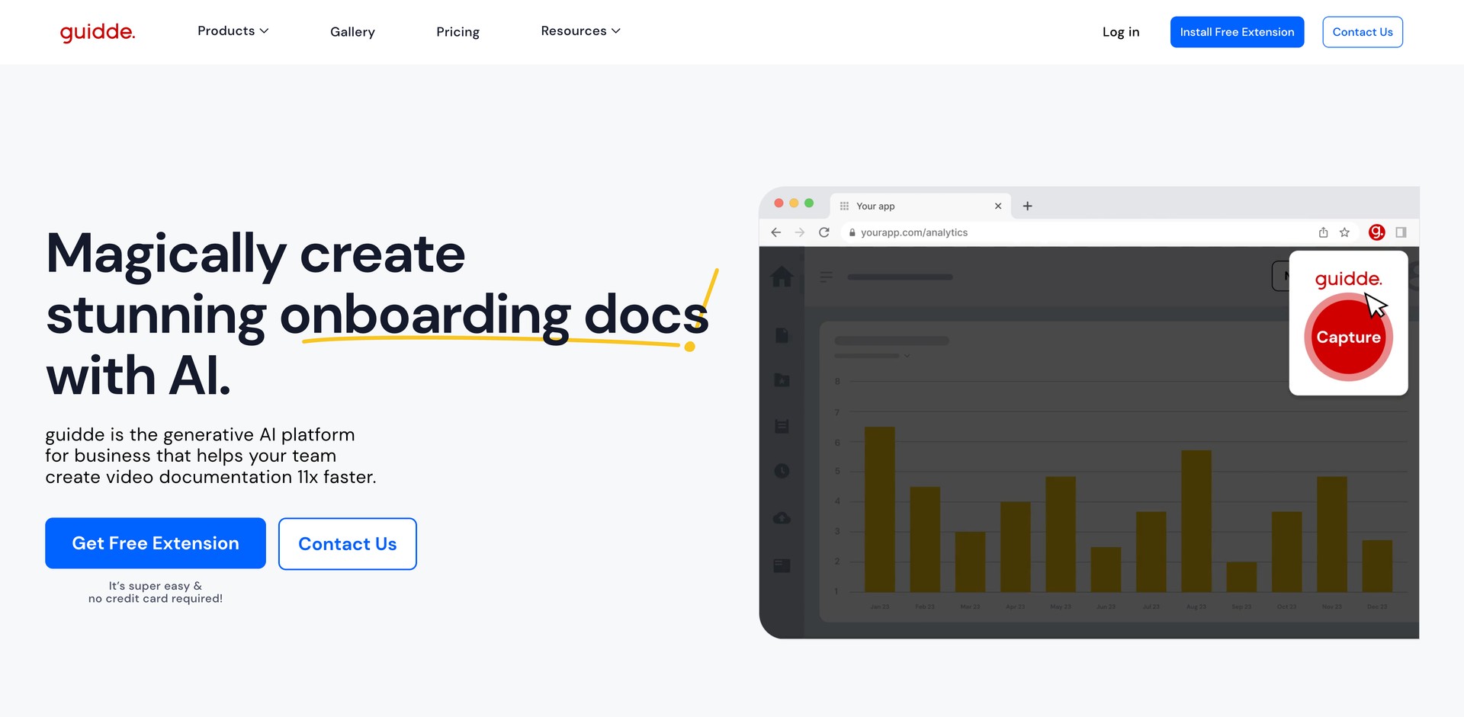
Task: Click the guidde logo in header
Action: tap(98, 32)
